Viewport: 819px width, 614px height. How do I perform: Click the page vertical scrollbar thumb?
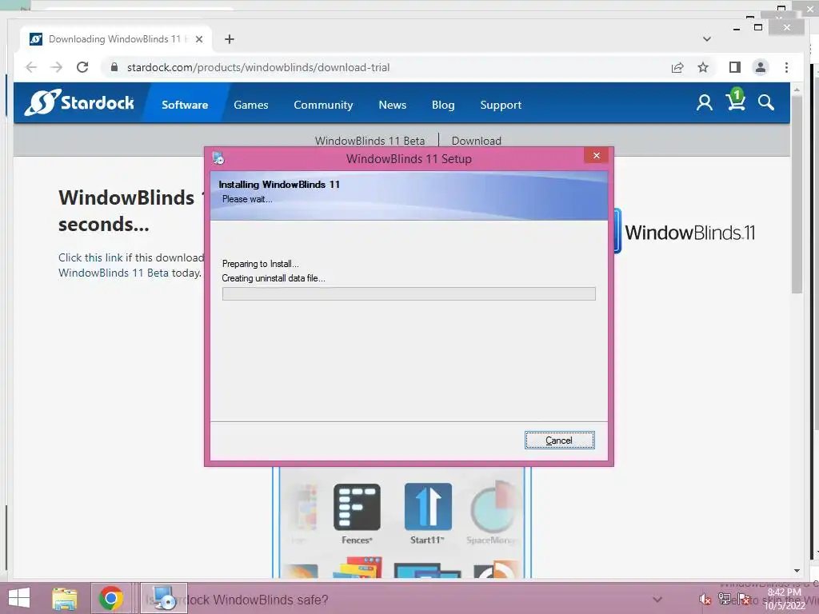(797, 194)
